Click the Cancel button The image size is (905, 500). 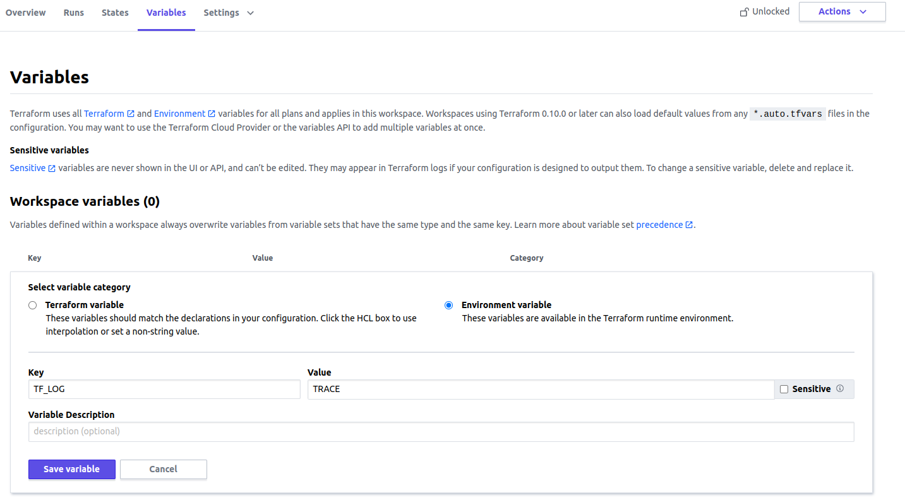coord(163,469)
